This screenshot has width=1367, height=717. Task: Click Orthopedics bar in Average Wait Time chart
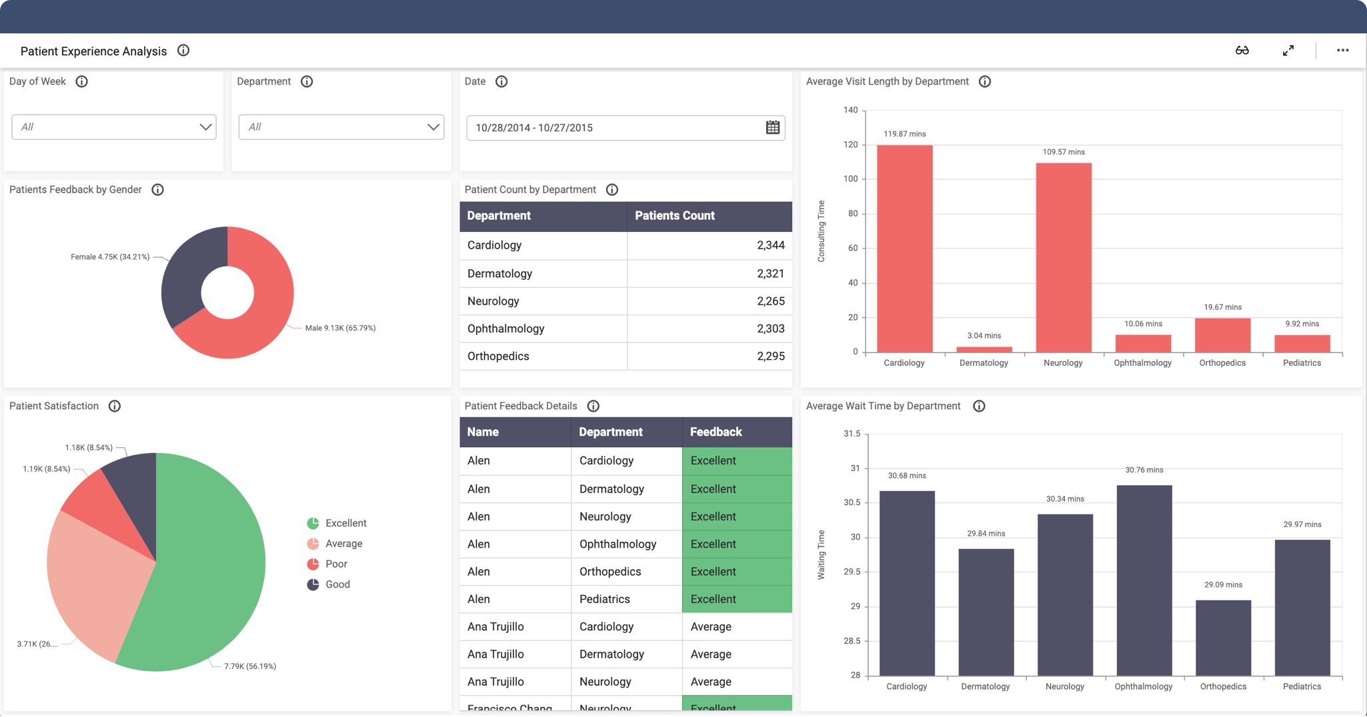coord(1223,638)
